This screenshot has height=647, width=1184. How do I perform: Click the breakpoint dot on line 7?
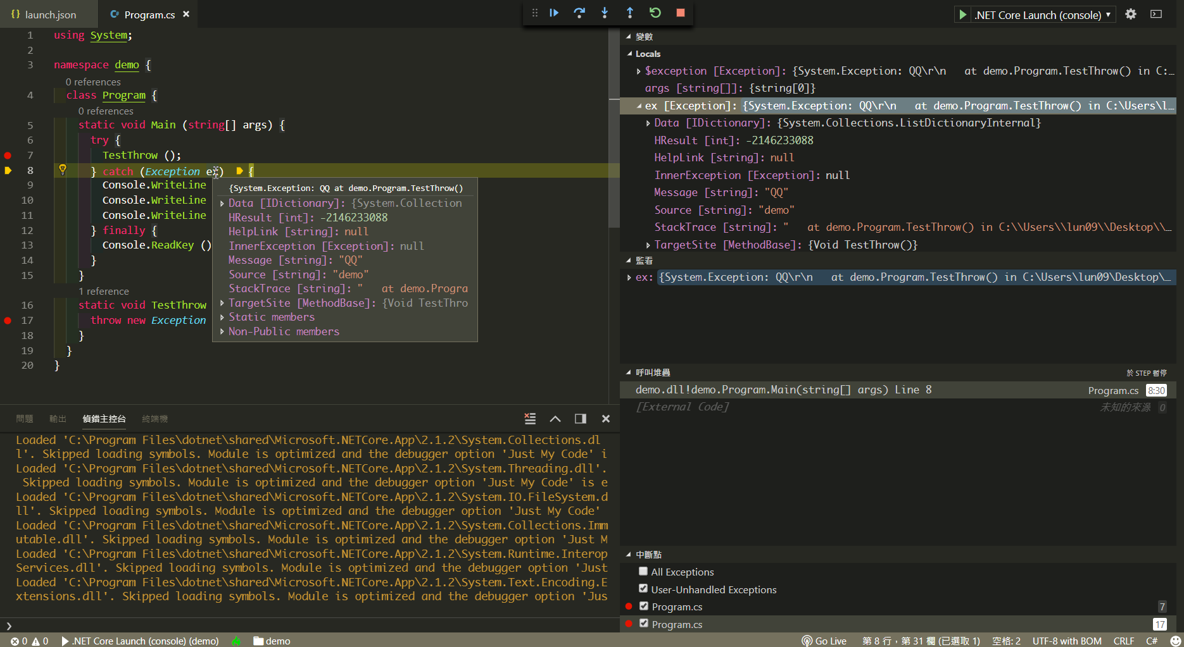[x=8, y=155]
